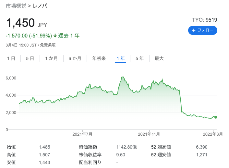Click the current price 1,450

point(20,23)
